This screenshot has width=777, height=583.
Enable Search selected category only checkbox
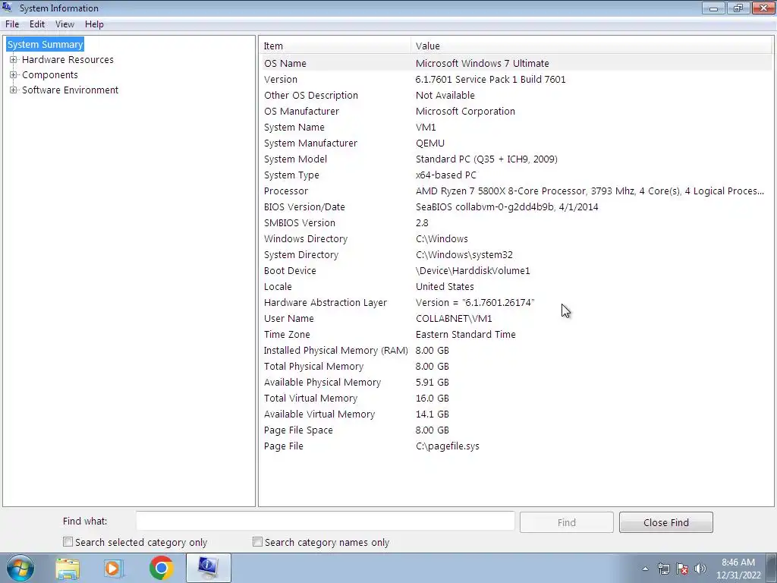pos(68,542)
